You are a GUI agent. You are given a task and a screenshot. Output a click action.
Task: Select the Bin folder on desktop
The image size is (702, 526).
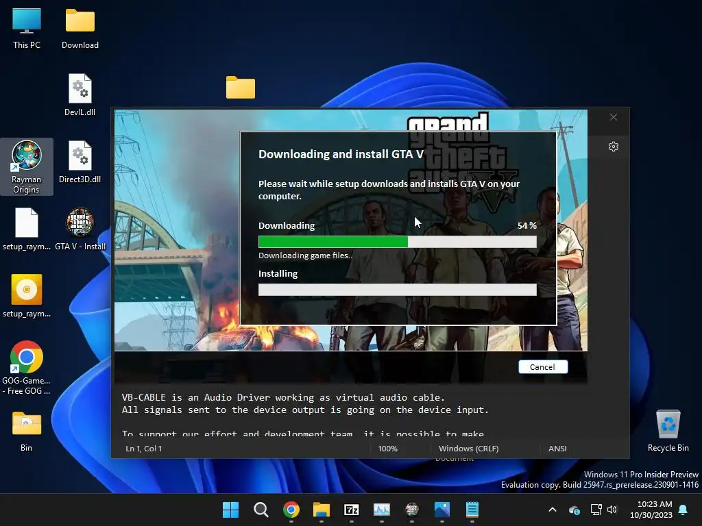27,431
